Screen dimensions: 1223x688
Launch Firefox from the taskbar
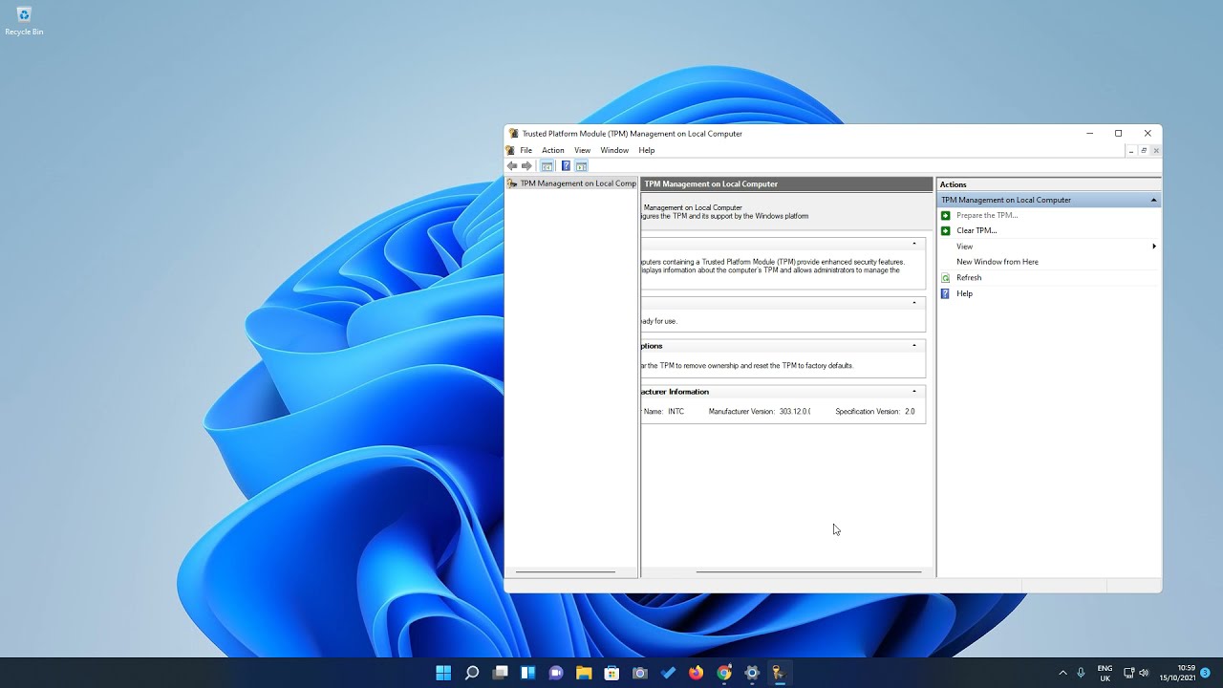coord(696,673)
